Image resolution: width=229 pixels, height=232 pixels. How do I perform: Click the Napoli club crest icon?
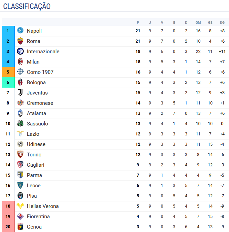pos(20,31)
